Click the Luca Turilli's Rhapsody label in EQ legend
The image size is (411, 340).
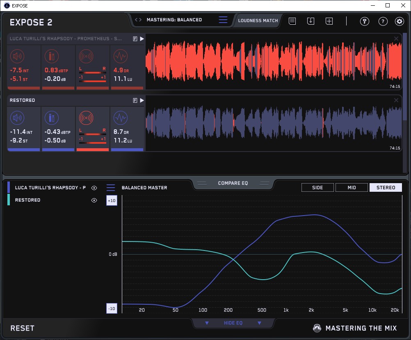point(50,188)
